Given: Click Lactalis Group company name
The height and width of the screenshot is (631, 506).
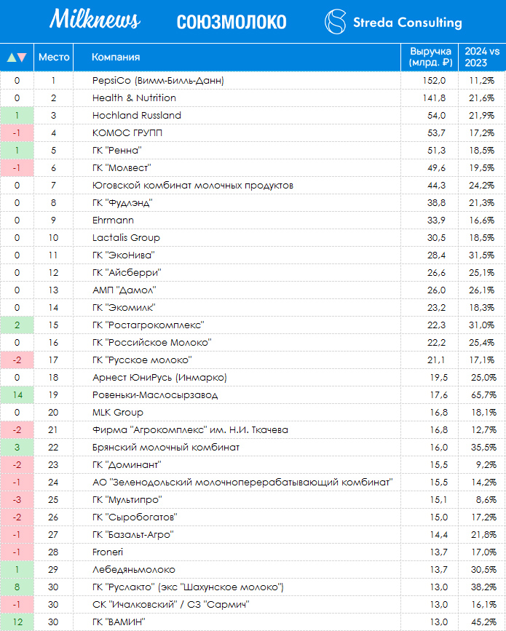Looking at the screenshot, I should [126, 238].
